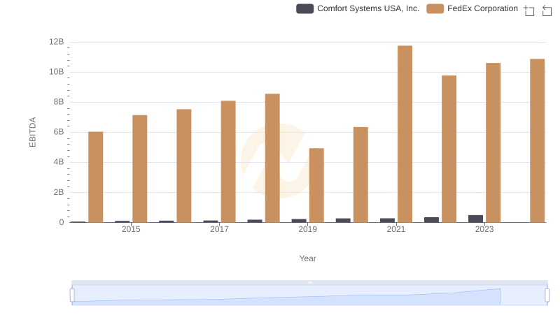This screenshot has width=560, height=322.
Task: Select the FedEx bar for 2021
Action: [405, 134]
